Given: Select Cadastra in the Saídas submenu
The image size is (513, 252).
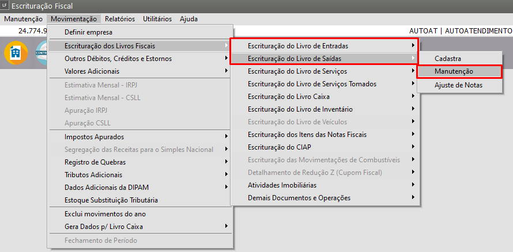Looking at the screenshot, I should (448, 59).
